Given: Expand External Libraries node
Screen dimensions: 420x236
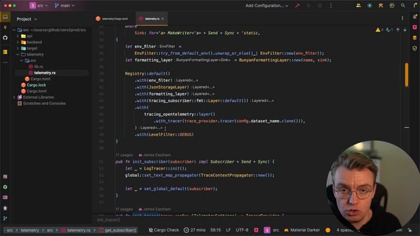Looking at the screenshot, I should 14,97.
